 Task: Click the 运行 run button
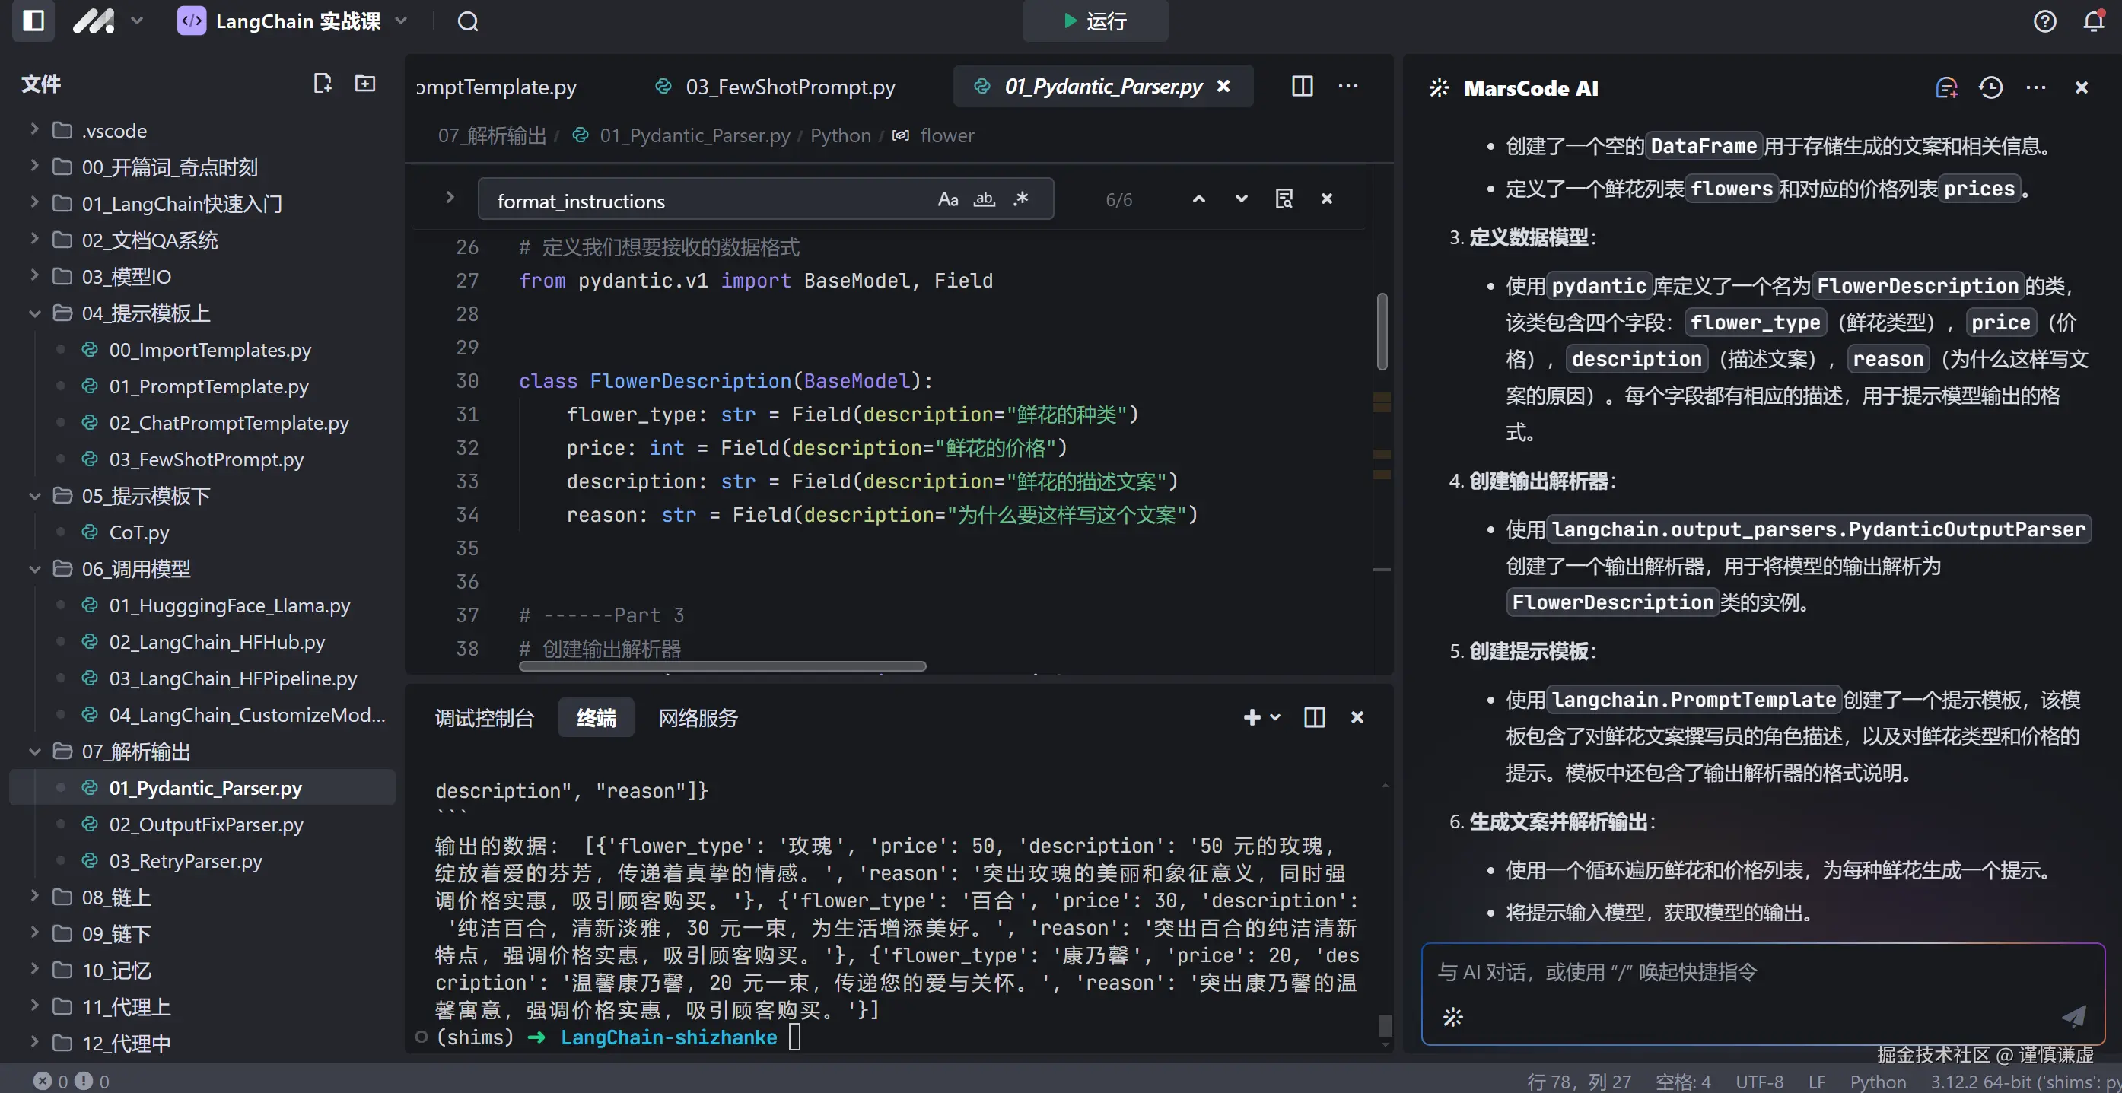[x=1094, y=21]
